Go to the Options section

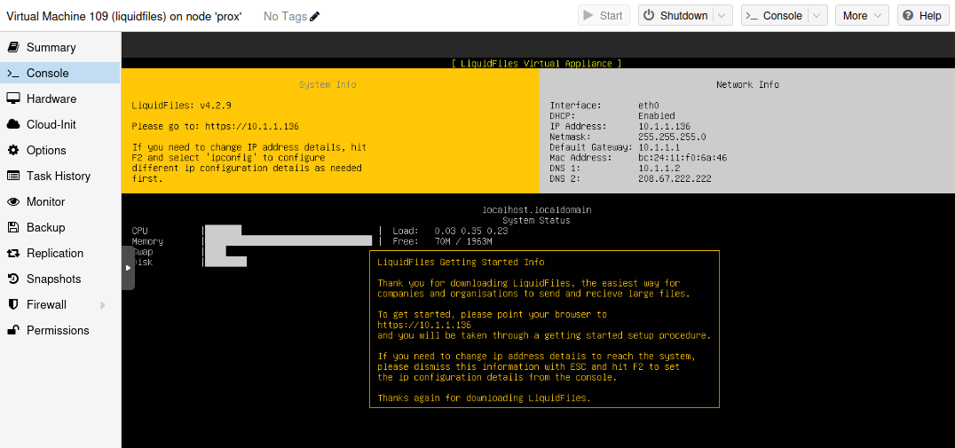coord(59,150)
